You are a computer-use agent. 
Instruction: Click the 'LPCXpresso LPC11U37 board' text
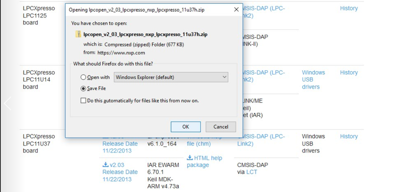39,143
